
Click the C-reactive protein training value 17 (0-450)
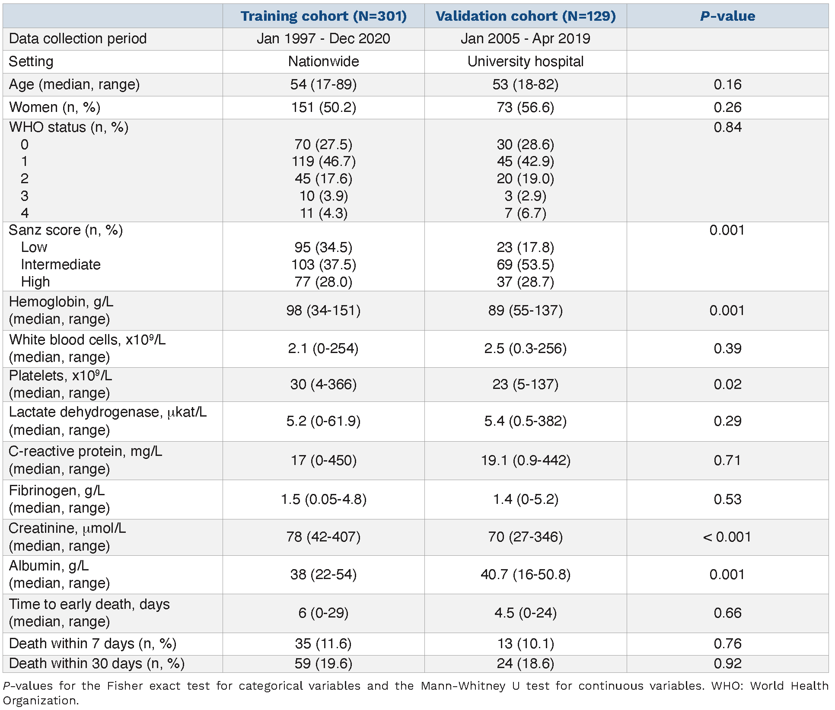click(x=323, y=460)
